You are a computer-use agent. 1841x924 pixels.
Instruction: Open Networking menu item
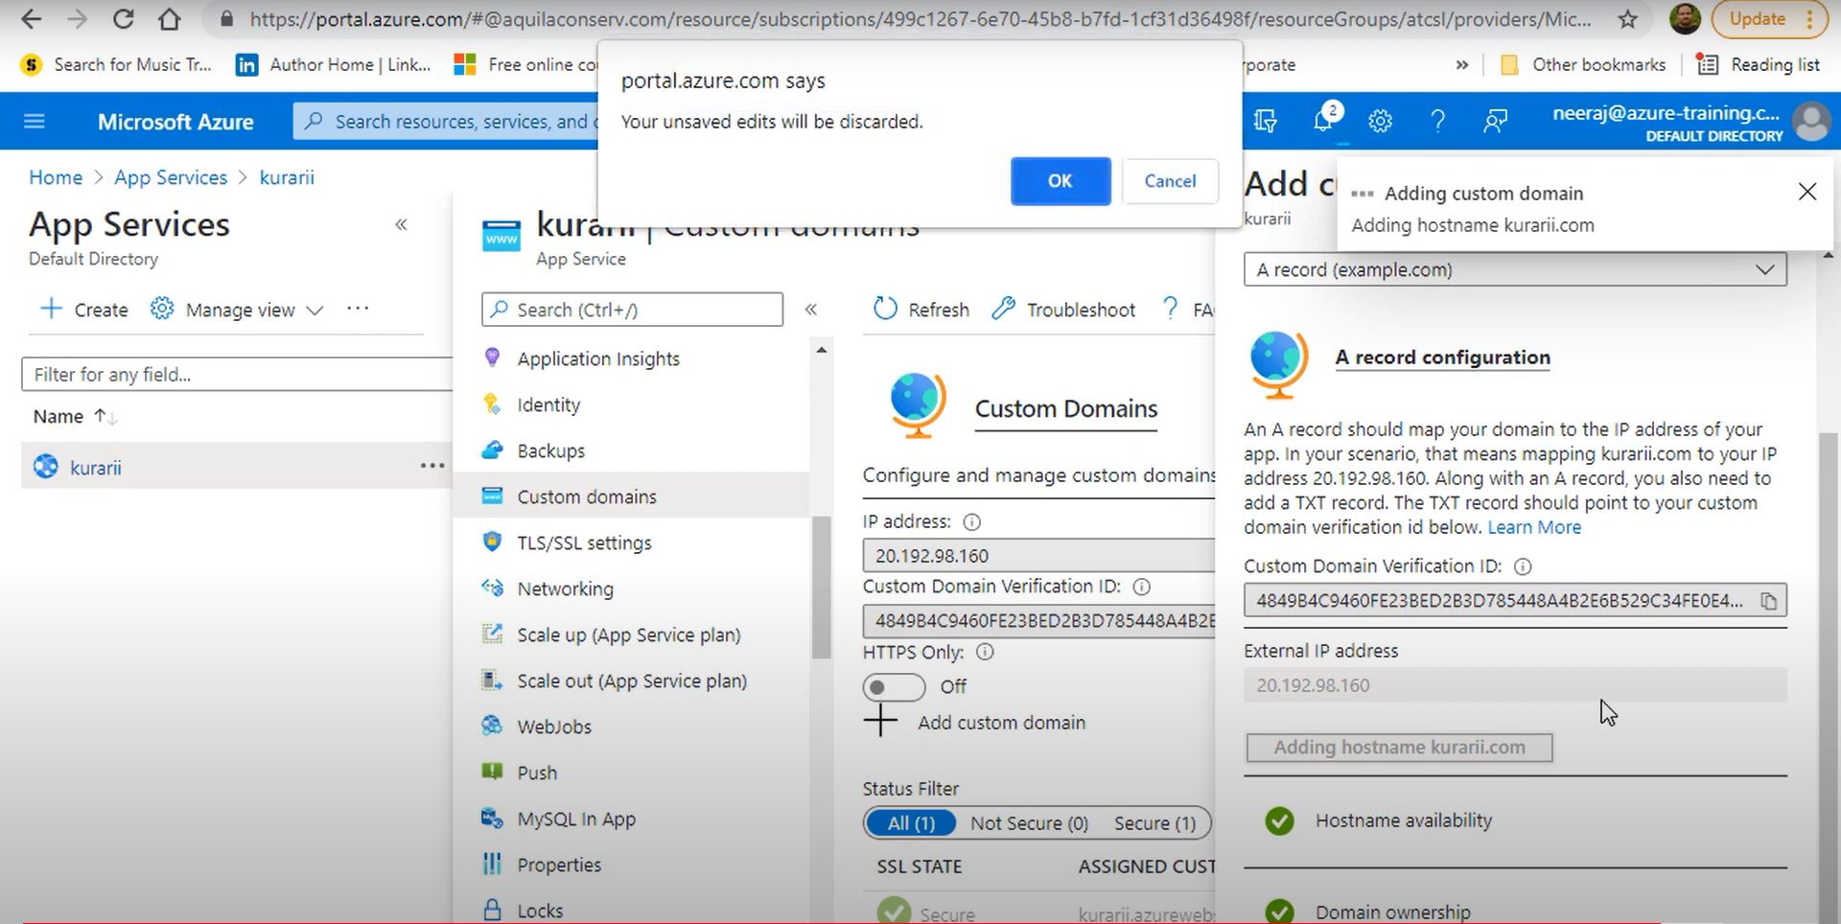pyautogui.click(x=565, y=589)
